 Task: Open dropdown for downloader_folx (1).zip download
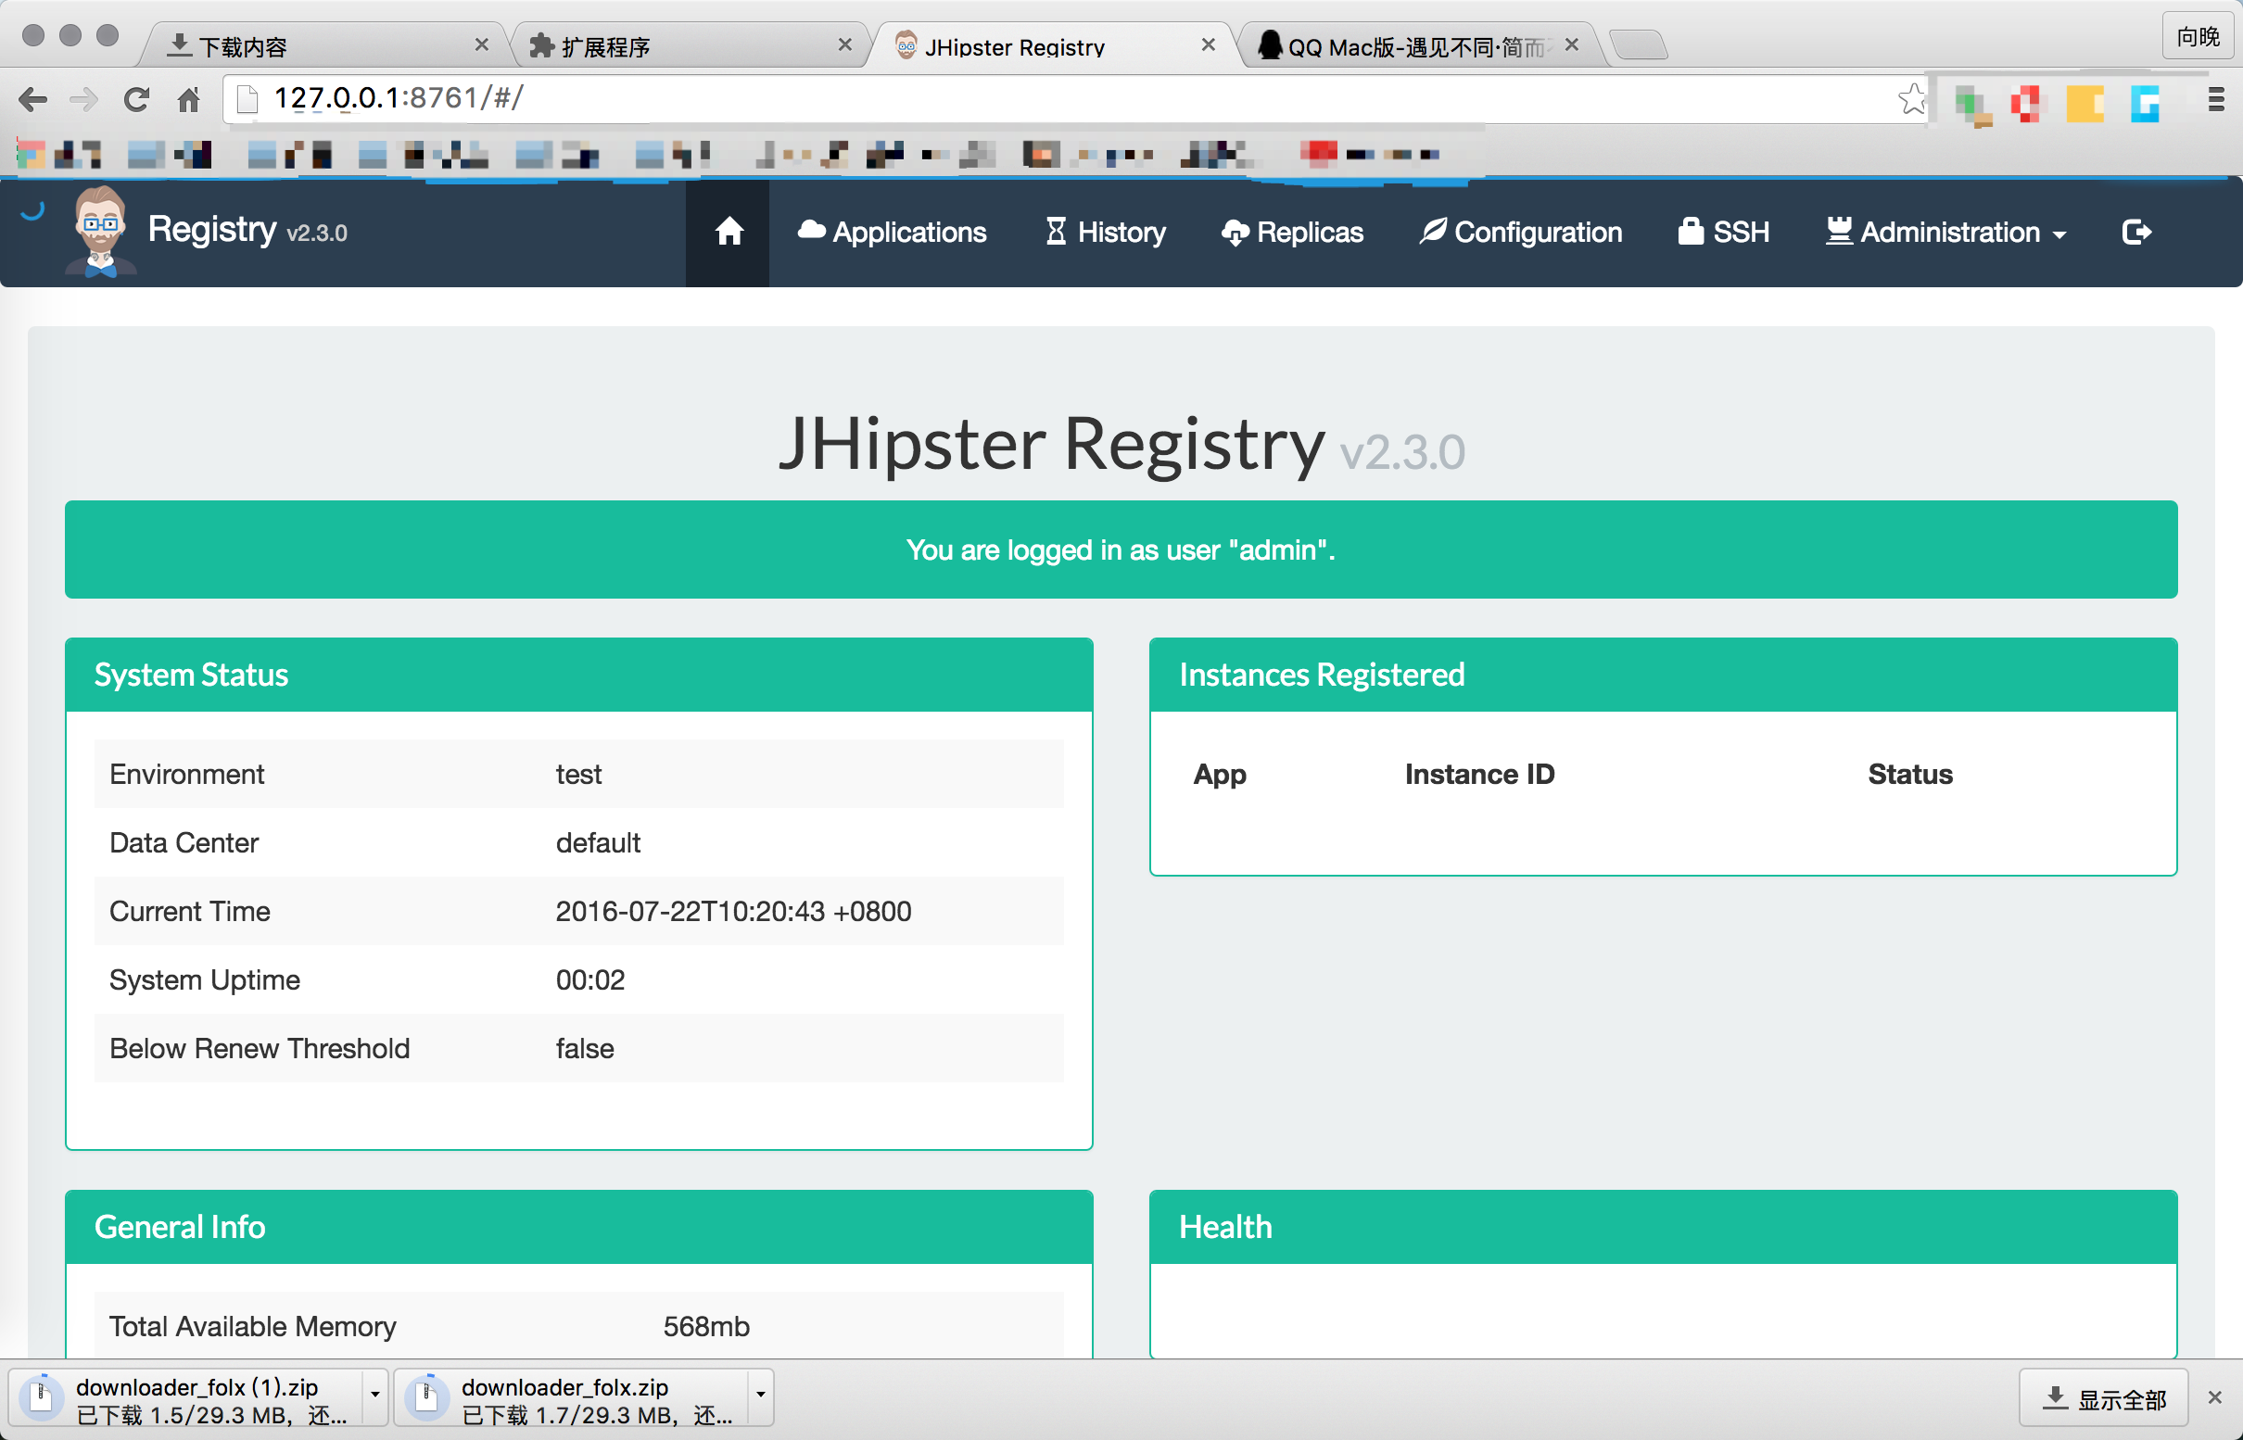pos(377,1397)
